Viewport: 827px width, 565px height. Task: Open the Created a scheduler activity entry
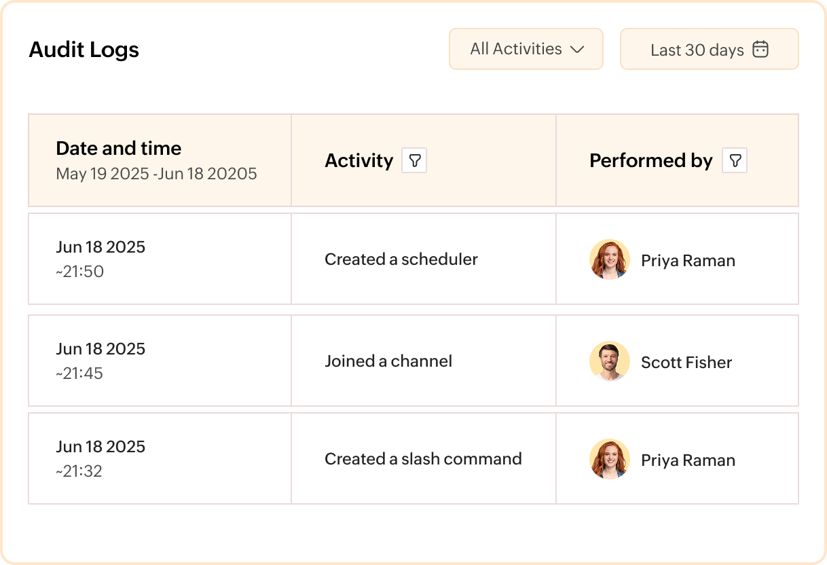coord(401,259)
